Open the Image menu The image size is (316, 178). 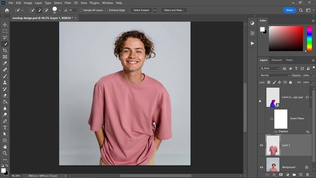tap(28, 3)
